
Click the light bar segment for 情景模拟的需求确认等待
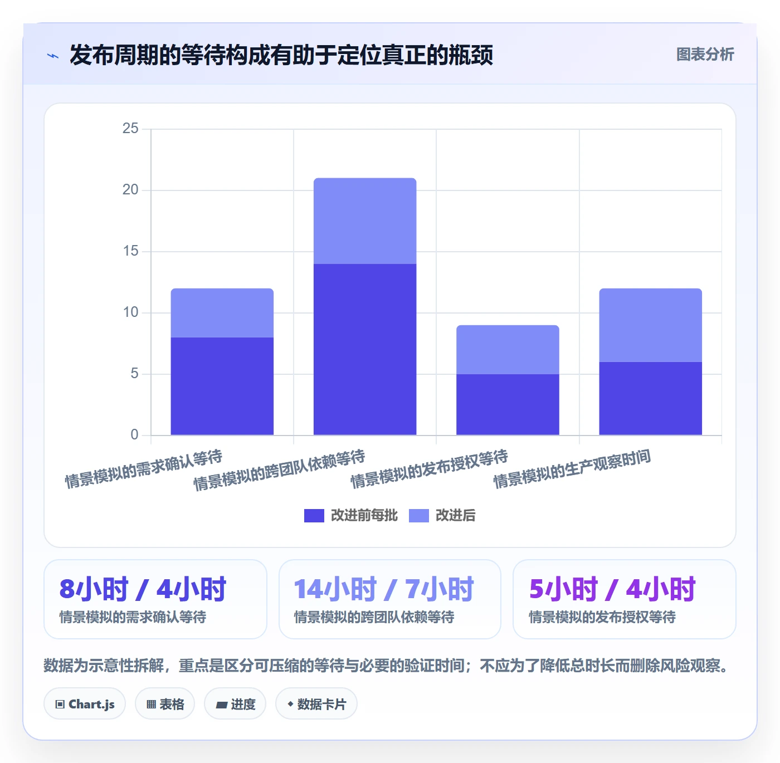222,313
